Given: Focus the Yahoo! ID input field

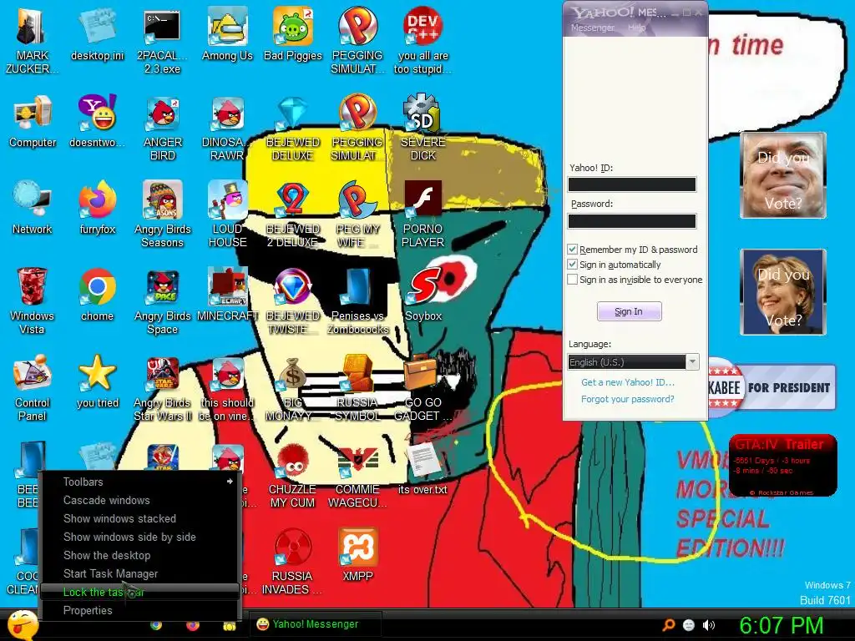Looking at the screenshot, I should pyautogui.click(x=632, y=184).
